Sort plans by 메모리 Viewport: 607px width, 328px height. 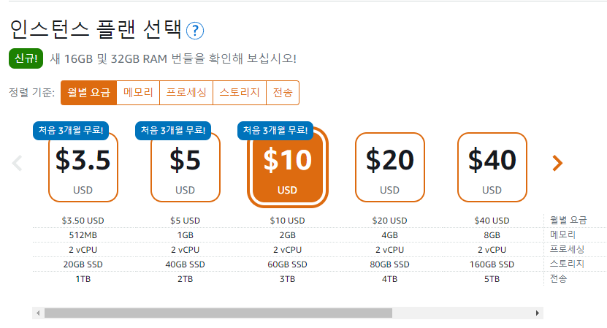point(138,93)
